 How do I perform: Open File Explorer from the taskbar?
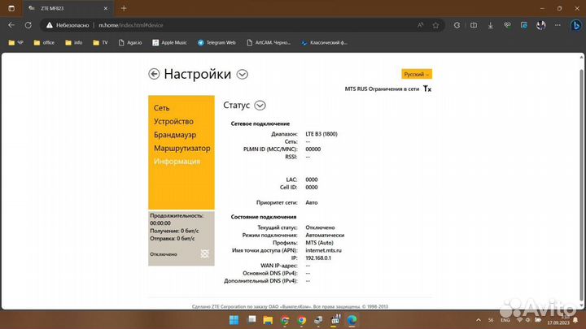coord(268,320)
